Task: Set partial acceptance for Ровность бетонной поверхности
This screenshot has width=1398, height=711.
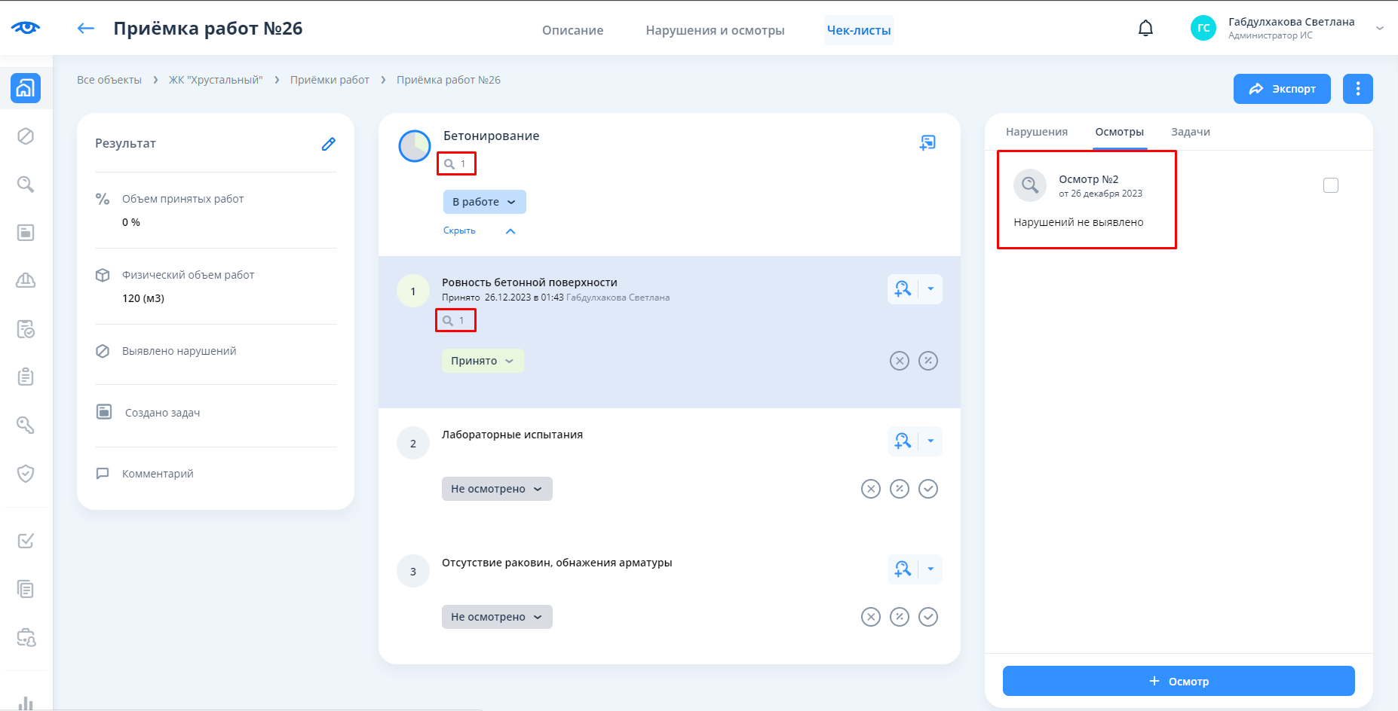Action: tap(928, 361)
